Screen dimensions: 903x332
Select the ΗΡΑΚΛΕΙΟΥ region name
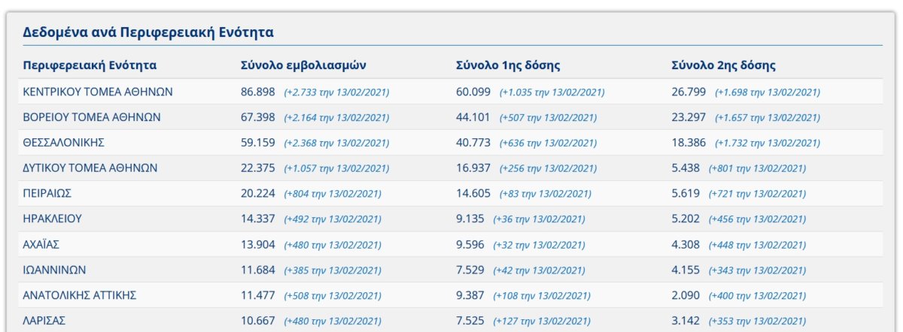coord(53,219)
